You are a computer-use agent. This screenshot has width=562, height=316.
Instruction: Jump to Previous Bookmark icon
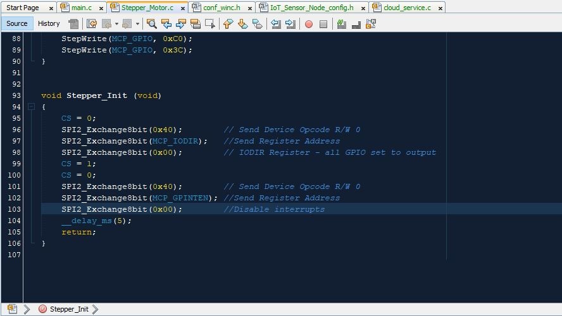[228, 24]
